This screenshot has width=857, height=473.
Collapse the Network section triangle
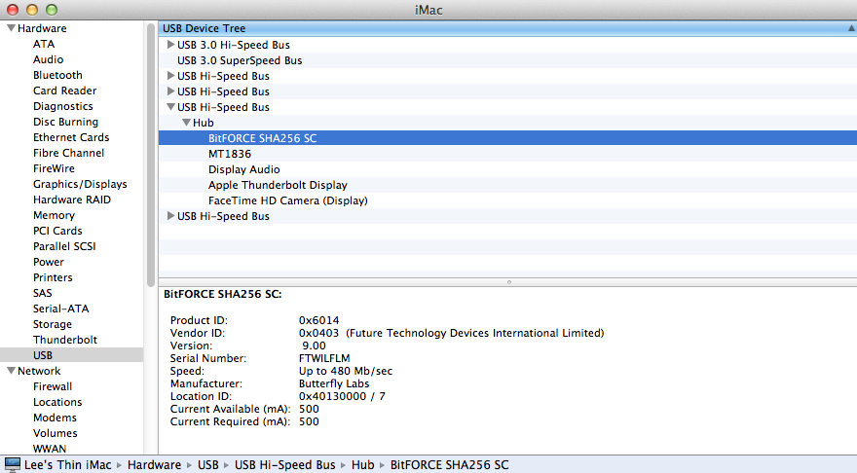click(11, 370)
